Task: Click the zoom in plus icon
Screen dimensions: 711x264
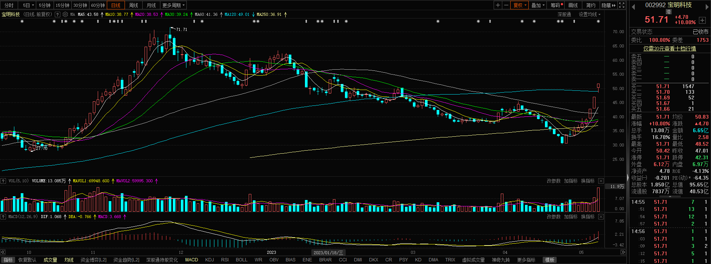Action: point(498,5)
